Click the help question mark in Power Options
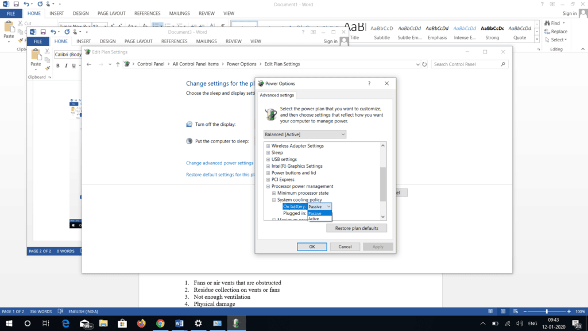Screen dimensions: 588x331 pyautogui.click(x=369, y=83)
